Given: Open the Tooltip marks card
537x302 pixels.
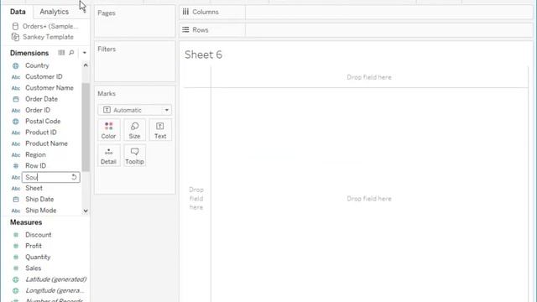Looking at the screenshot, I should tap(134, 156).
